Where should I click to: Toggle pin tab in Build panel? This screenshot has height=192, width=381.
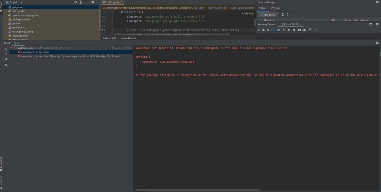[6, 60]
